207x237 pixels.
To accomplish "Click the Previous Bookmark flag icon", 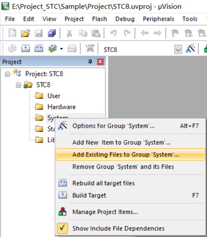I will point(189,33).
